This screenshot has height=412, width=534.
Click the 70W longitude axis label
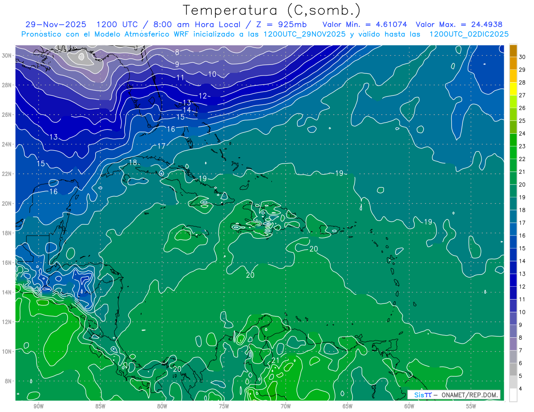tap(286, 406)
